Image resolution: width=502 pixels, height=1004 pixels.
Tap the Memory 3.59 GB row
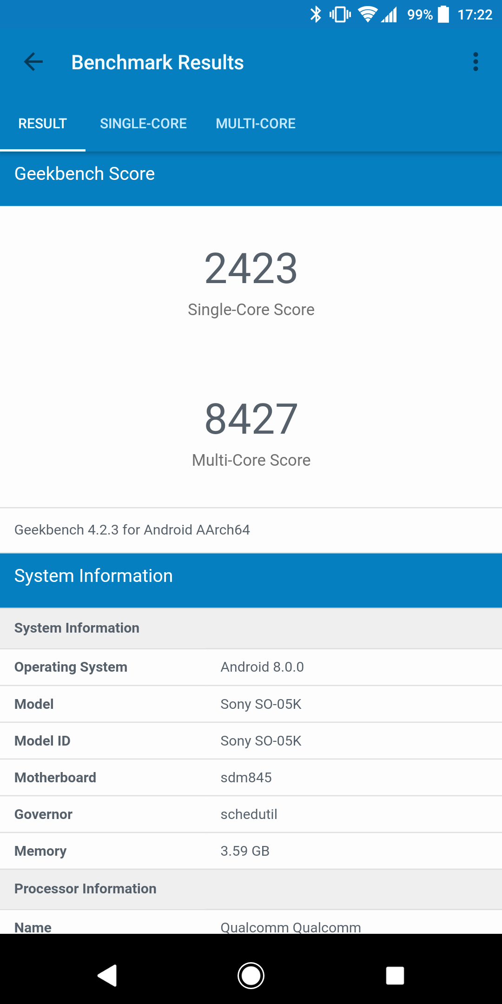coord(251,851)
